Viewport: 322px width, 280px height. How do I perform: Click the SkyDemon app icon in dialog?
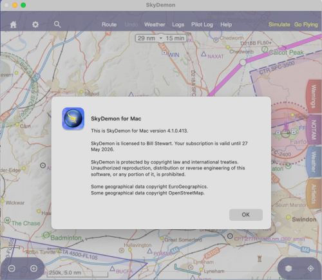coord(73,118)
